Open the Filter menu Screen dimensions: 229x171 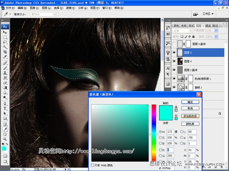coord(71,8)
